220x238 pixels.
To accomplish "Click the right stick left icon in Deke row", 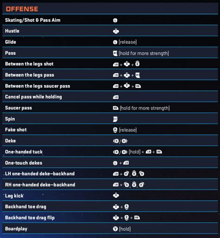I will pos(116,141).
